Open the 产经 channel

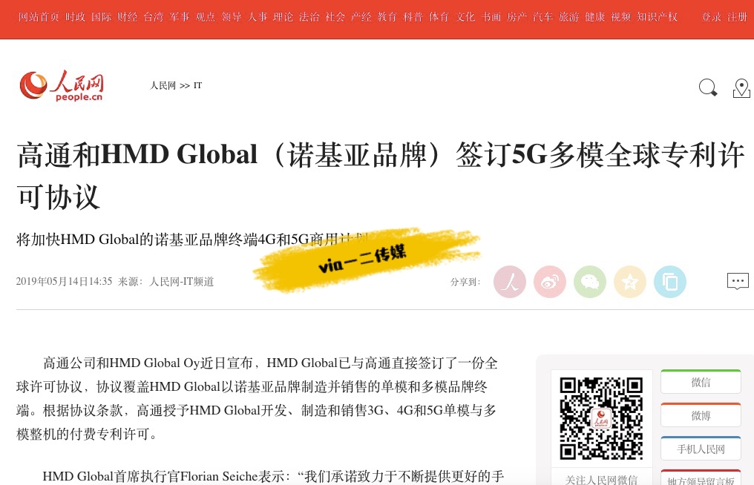(361, 17)
